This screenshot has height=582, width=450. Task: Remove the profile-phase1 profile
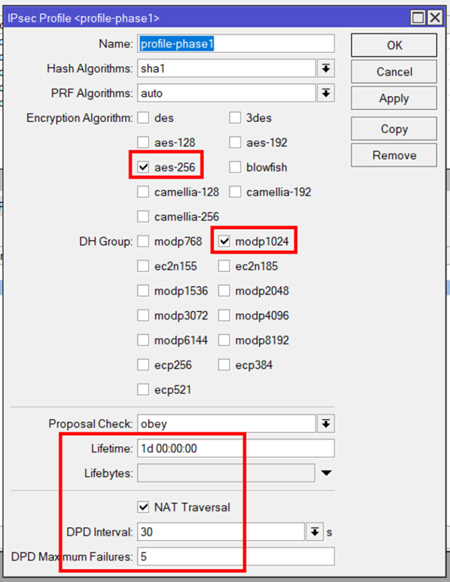394,155
